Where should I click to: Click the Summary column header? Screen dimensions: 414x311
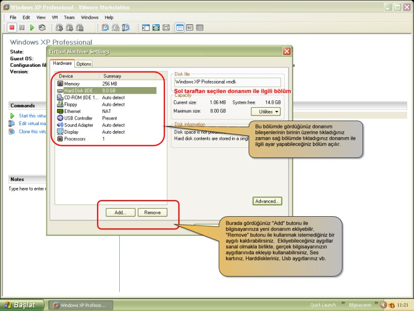point(128,76)
